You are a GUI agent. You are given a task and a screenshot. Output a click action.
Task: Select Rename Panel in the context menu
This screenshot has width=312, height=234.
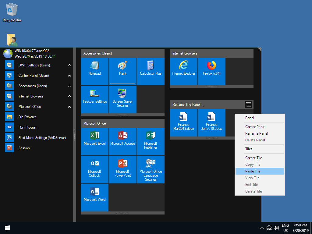(x=257, y=133)
